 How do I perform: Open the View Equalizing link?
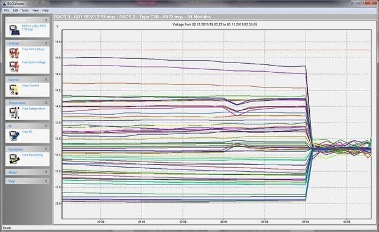[x=32, y=155]
